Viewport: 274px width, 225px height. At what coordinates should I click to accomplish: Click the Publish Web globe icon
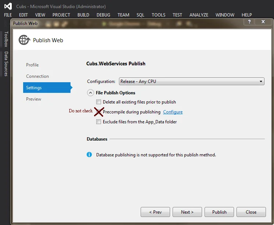coord(24,40)
